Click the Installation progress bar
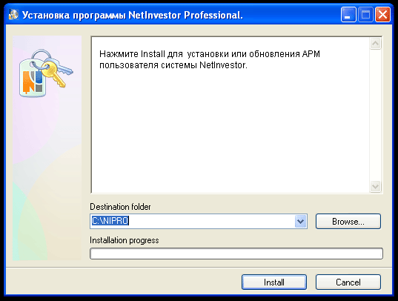 236,254
